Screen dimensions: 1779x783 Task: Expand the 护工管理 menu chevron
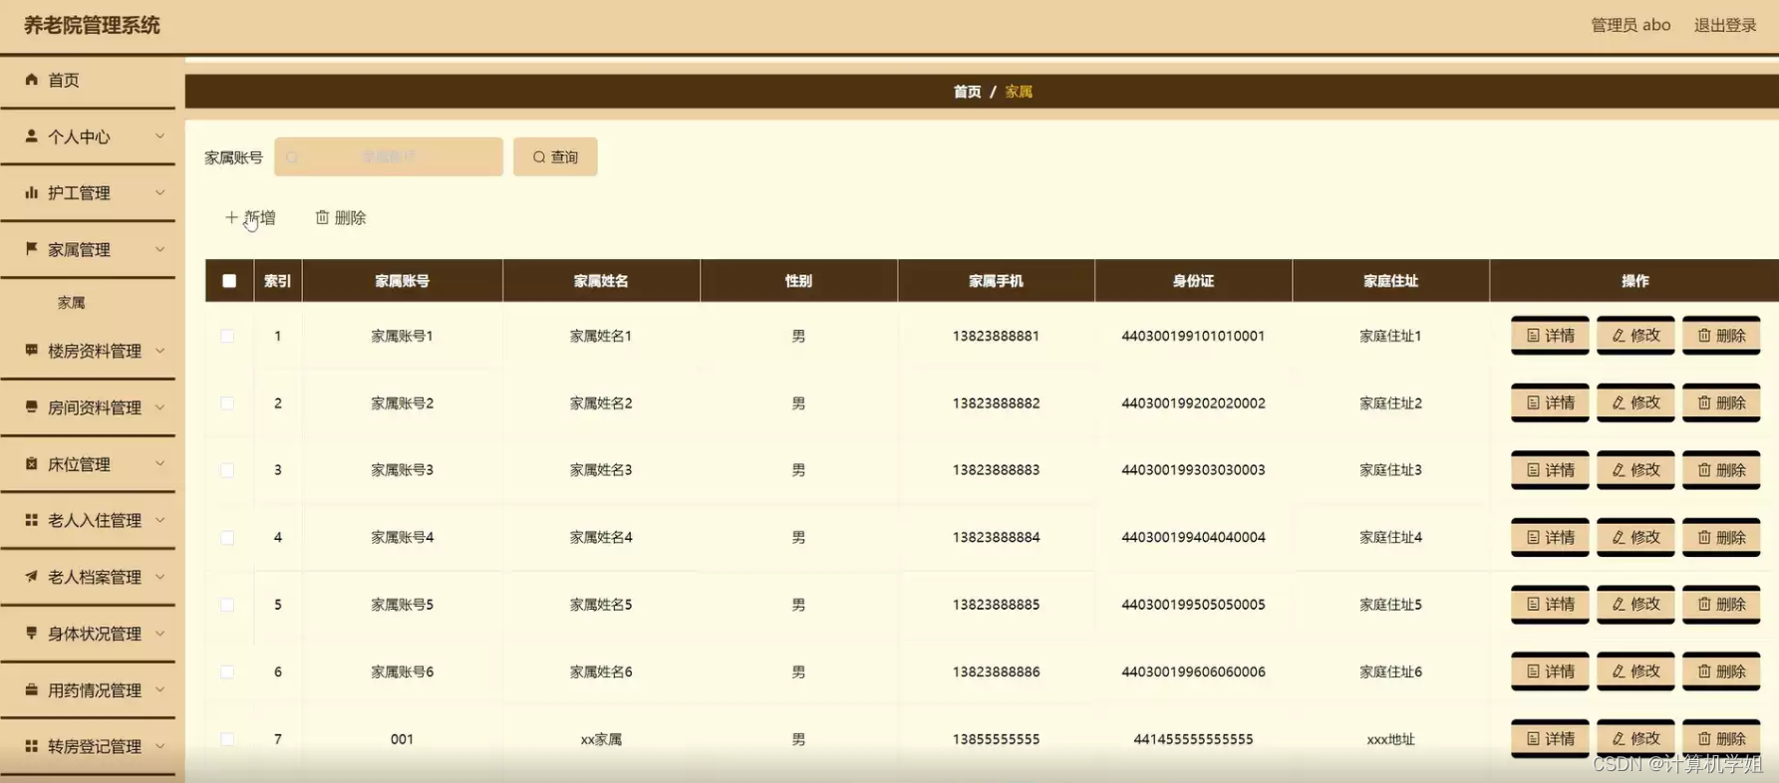pos(159,192)
